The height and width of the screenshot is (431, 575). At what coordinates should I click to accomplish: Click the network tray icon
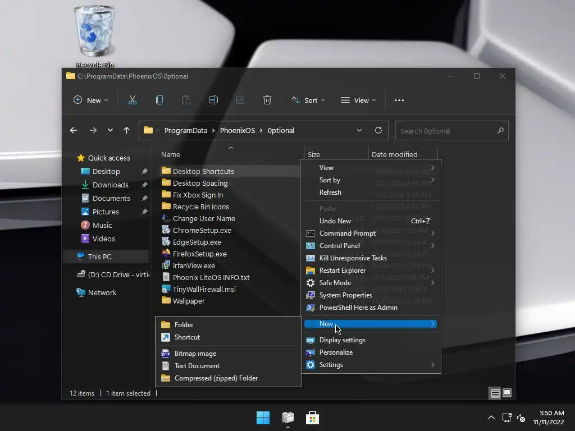507,418
